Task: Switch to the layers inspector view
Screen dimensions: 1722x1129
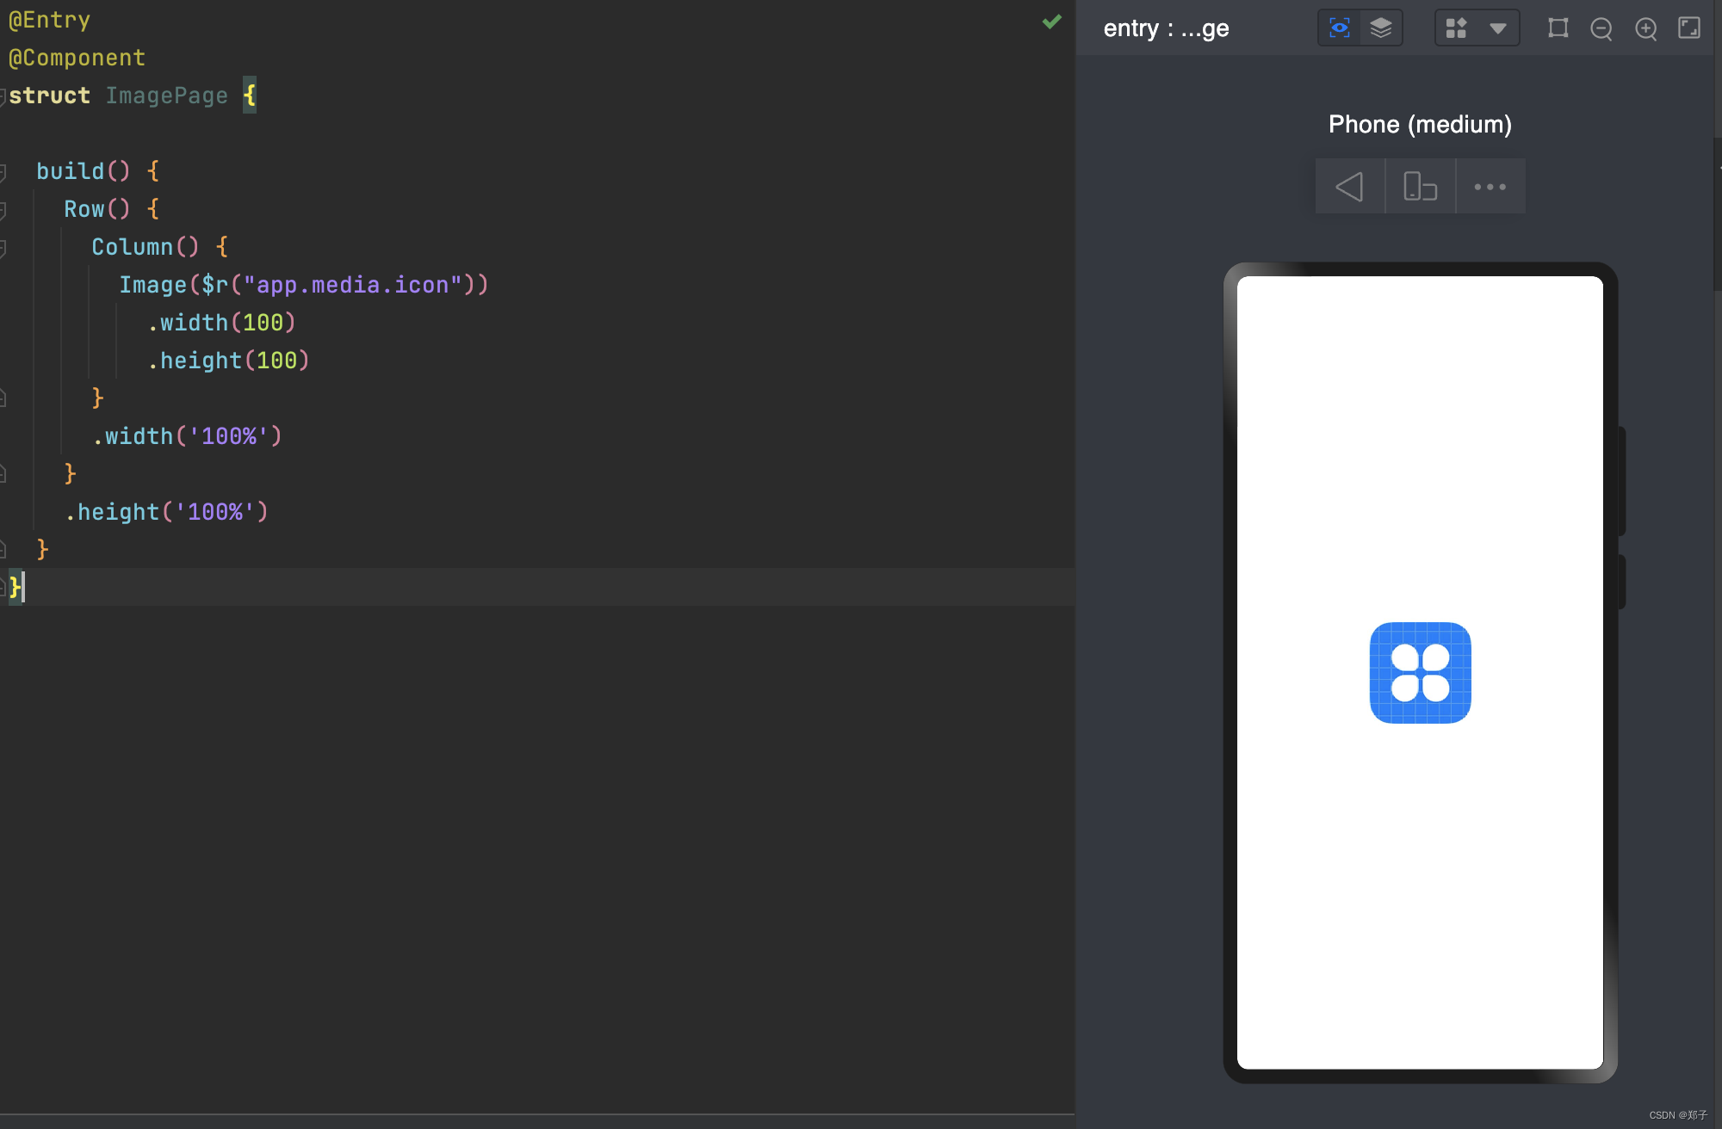Action: [1381, 28]
